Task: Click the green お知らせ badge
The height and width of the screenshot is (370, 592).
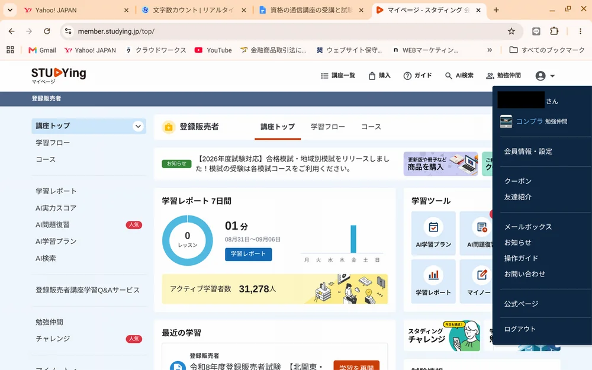Action: pyautogui.click(x=176, y=163)
